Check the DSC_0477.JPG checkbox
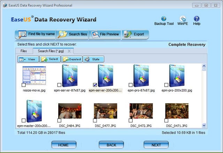Screen dimensions: 223x153 pyautogui.click(x=95, y=120)
